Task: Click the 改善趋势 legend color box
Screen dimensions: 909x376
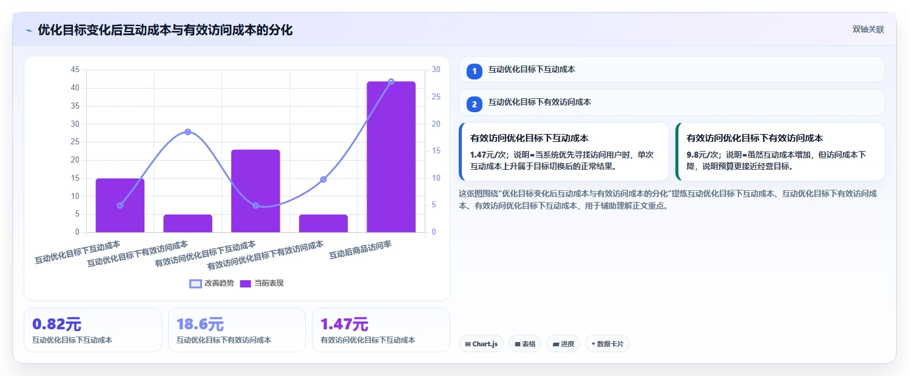Action: click(x=195, y=283)
